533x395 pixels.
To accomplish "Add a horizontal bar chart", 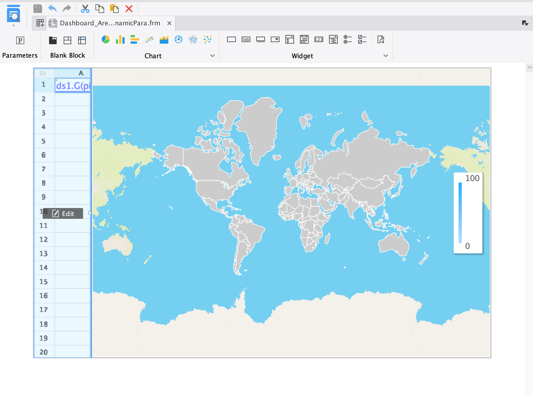I will (135, 40).
